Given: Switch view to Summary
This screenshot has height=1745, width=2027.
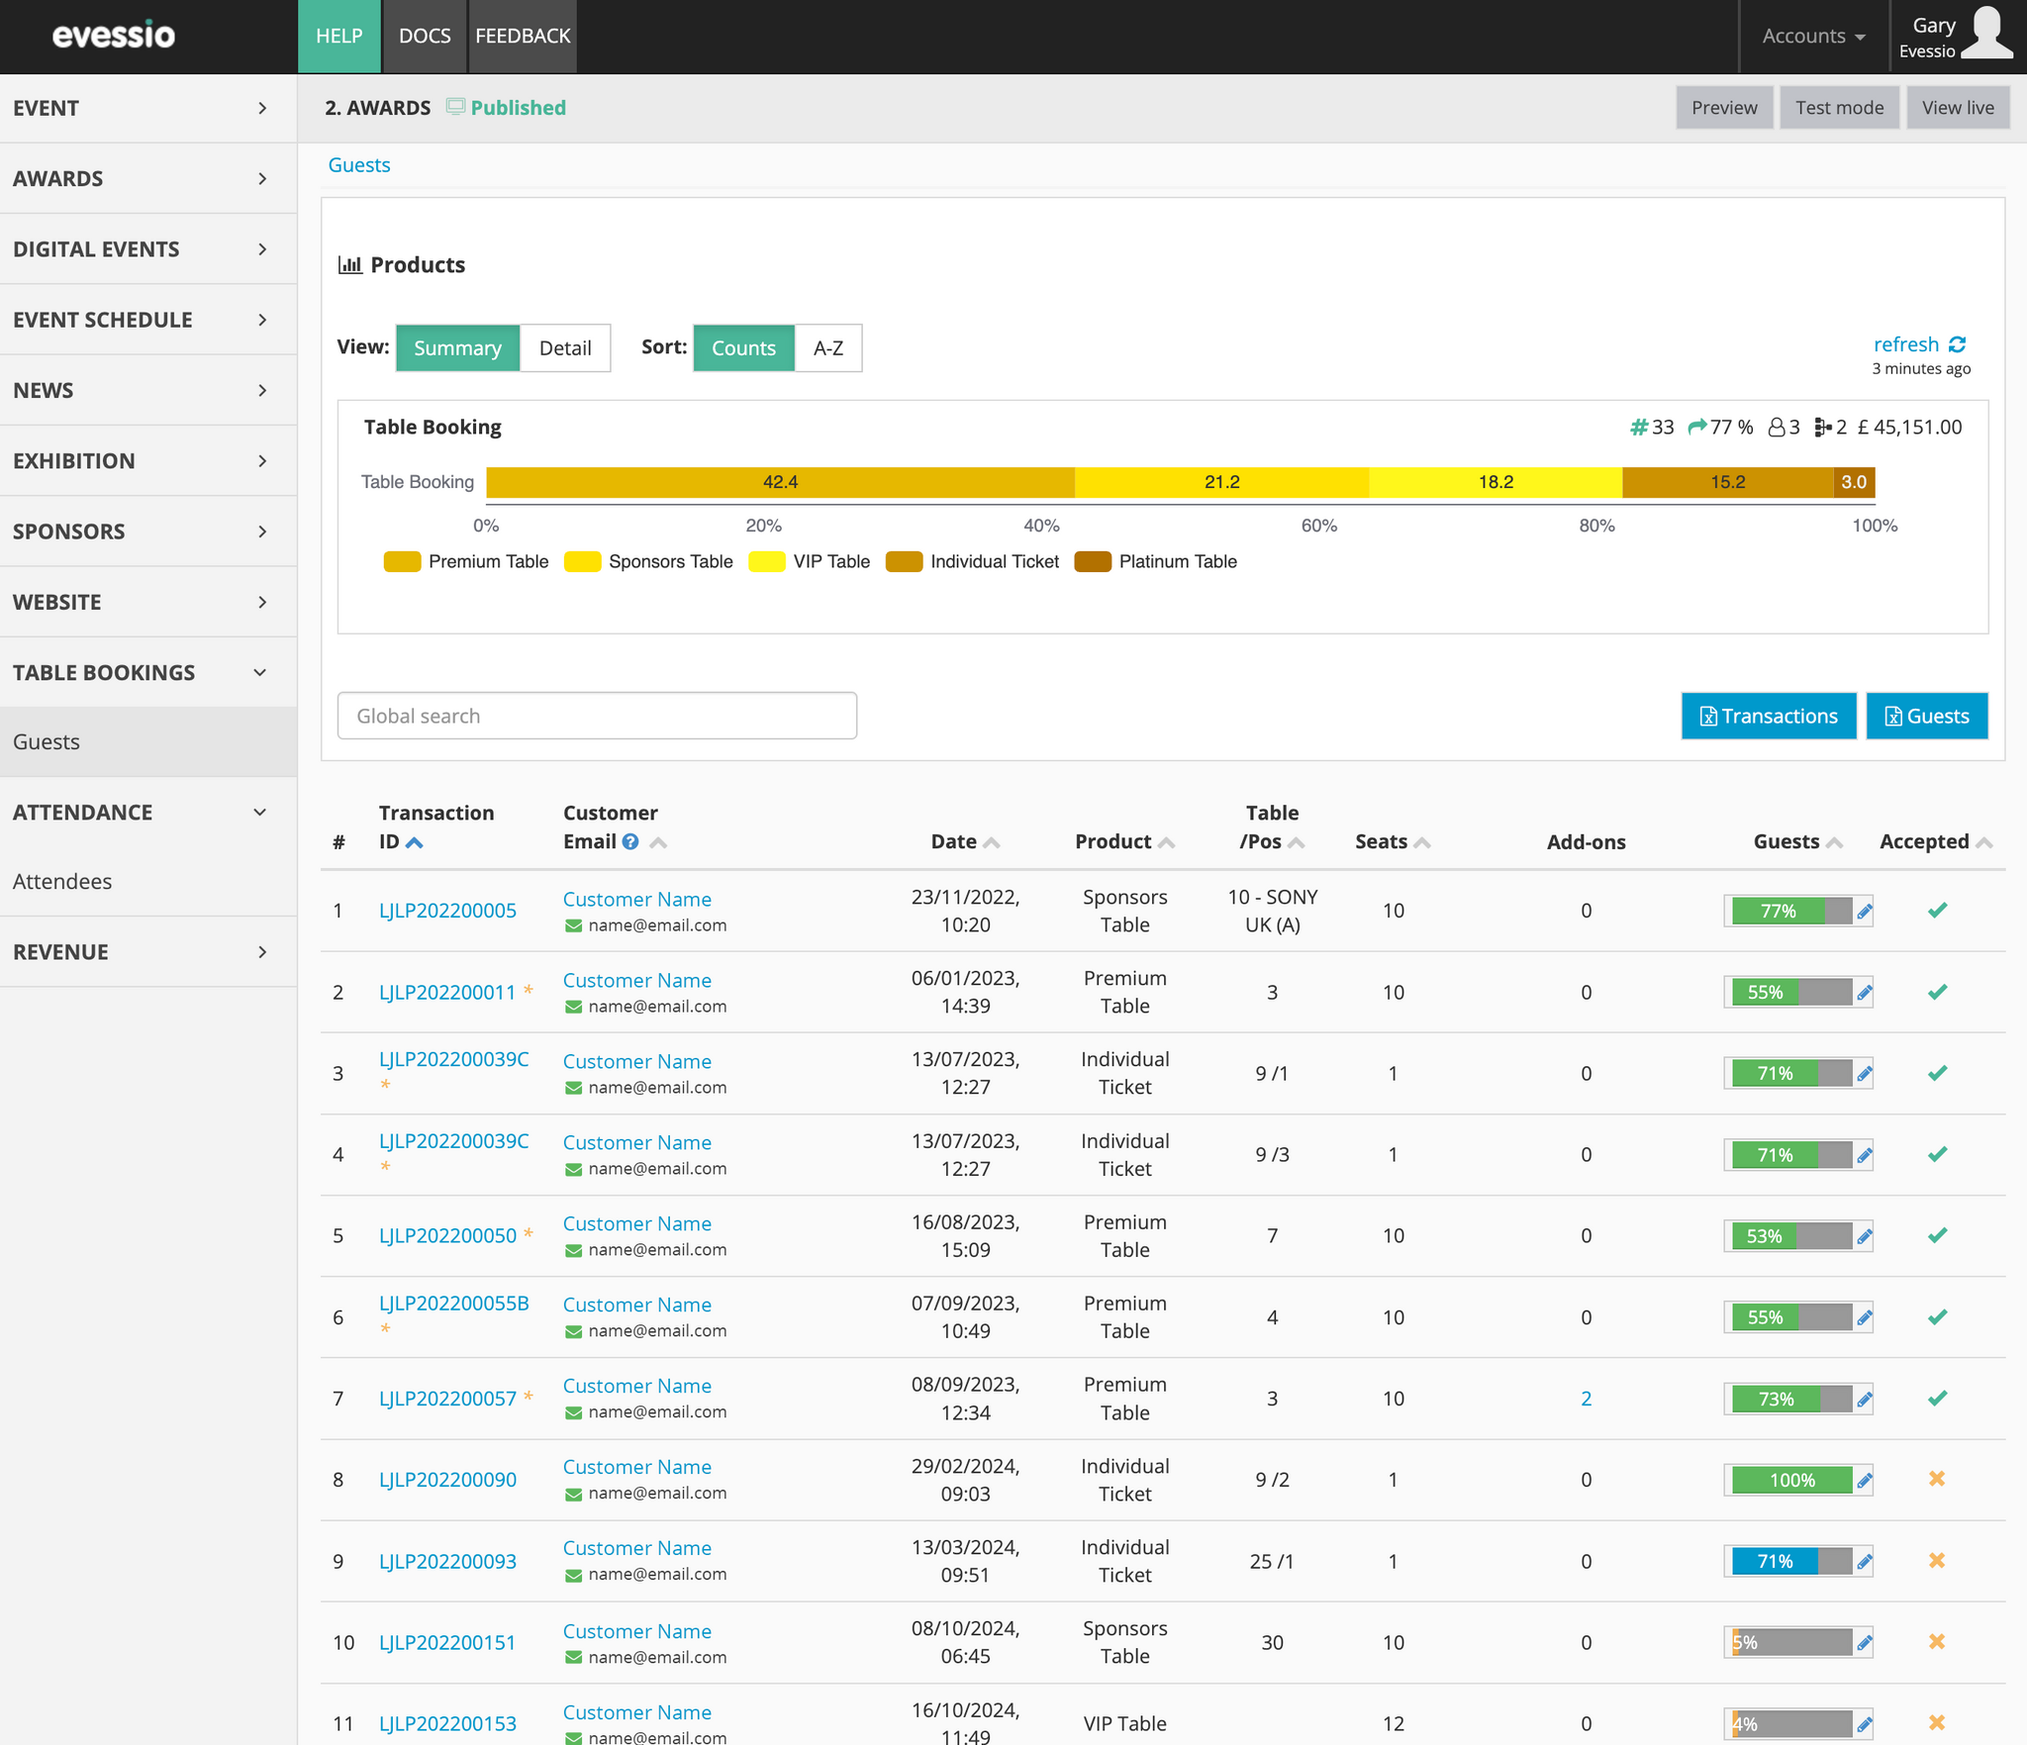Looking at the screenshot, I should point(457,347).
